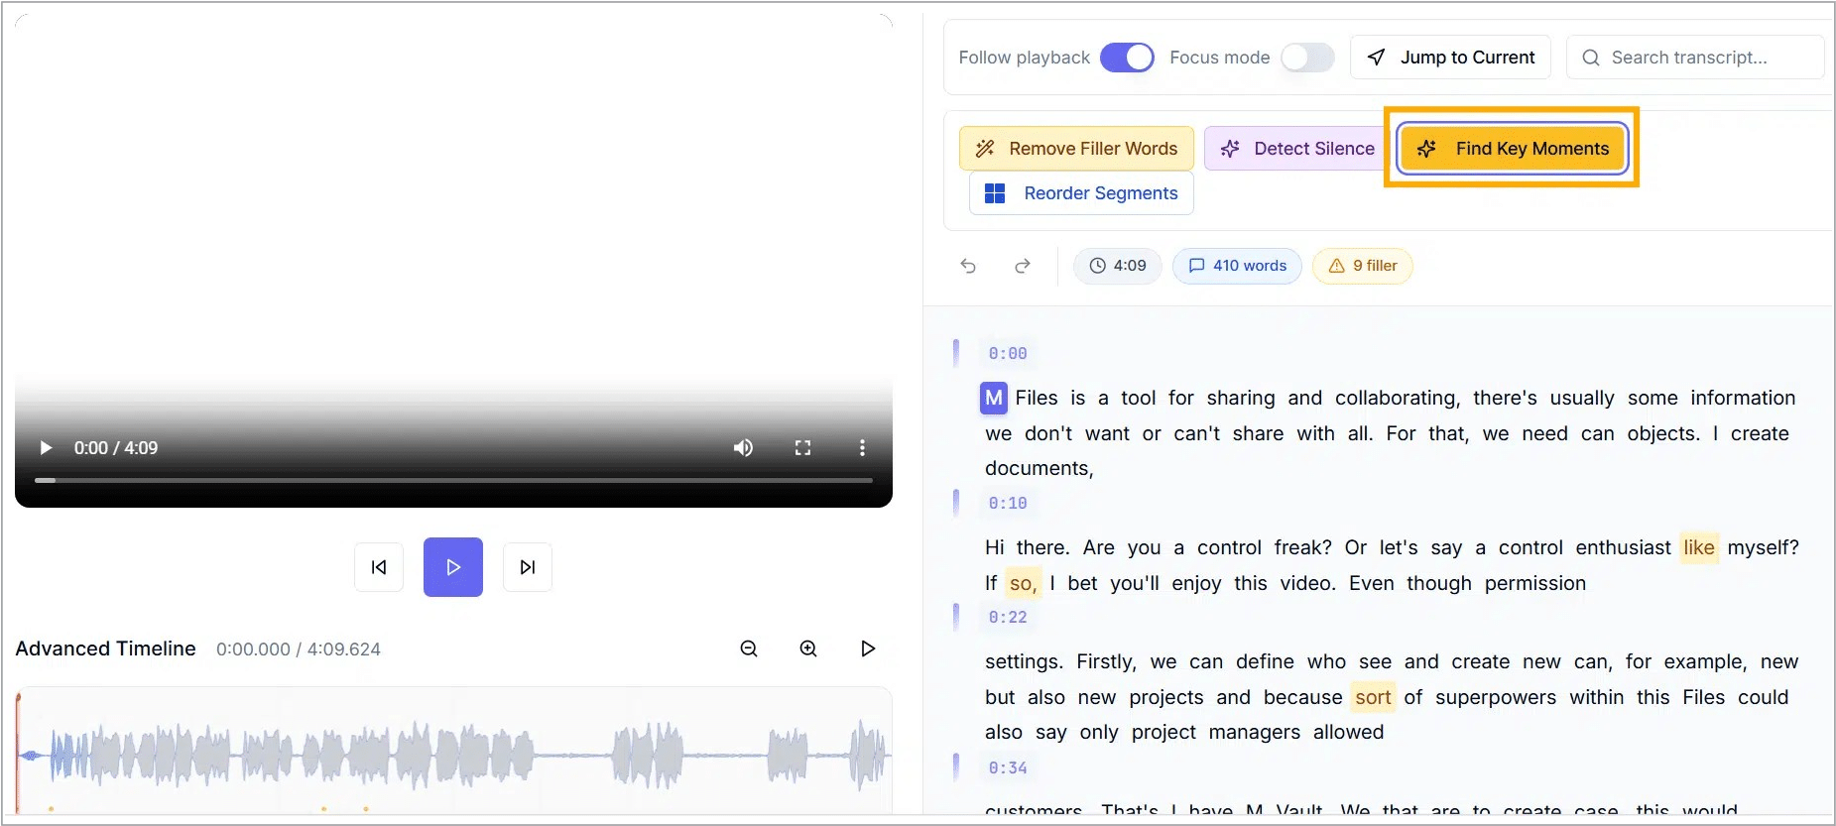Click the large purple play button
Viewport: 1836px width, 826px height.
point(453,567)
